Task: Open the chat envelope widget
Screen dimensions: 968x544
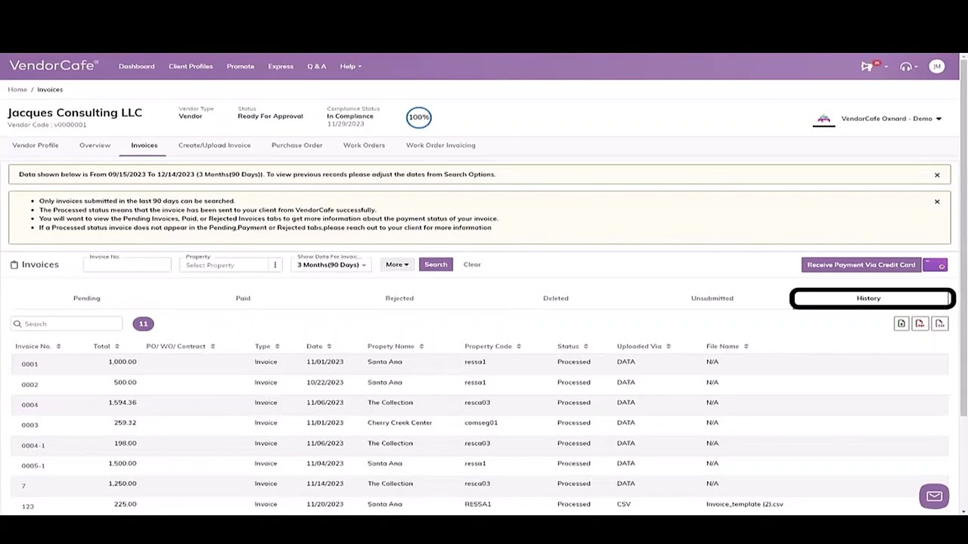Action: [934, 496]
